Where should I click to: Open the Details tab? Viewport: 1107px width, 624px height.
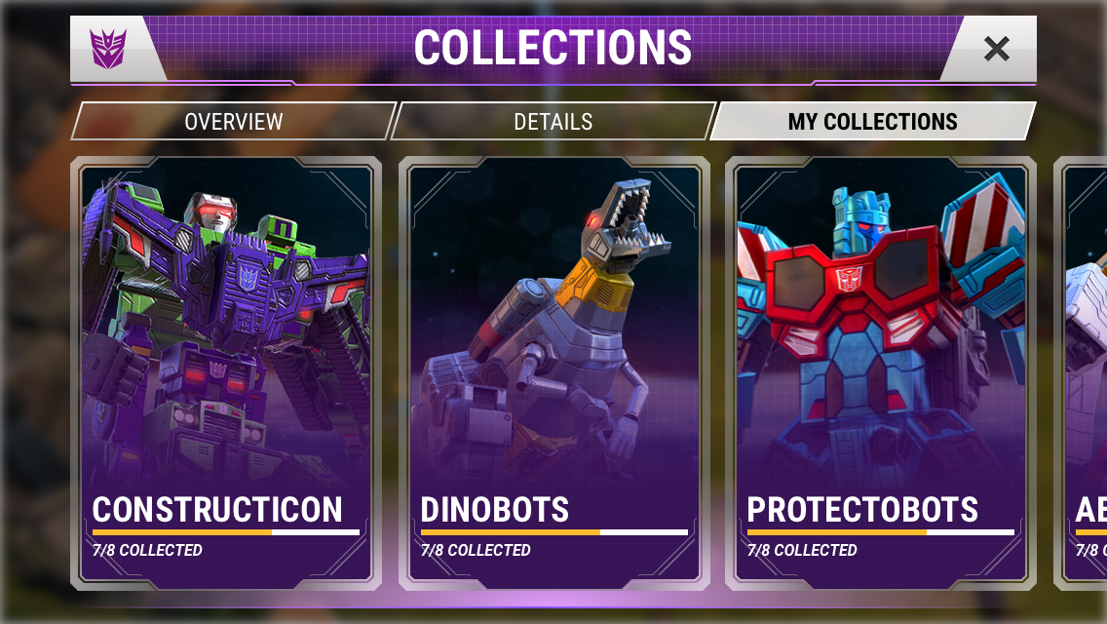553,122
